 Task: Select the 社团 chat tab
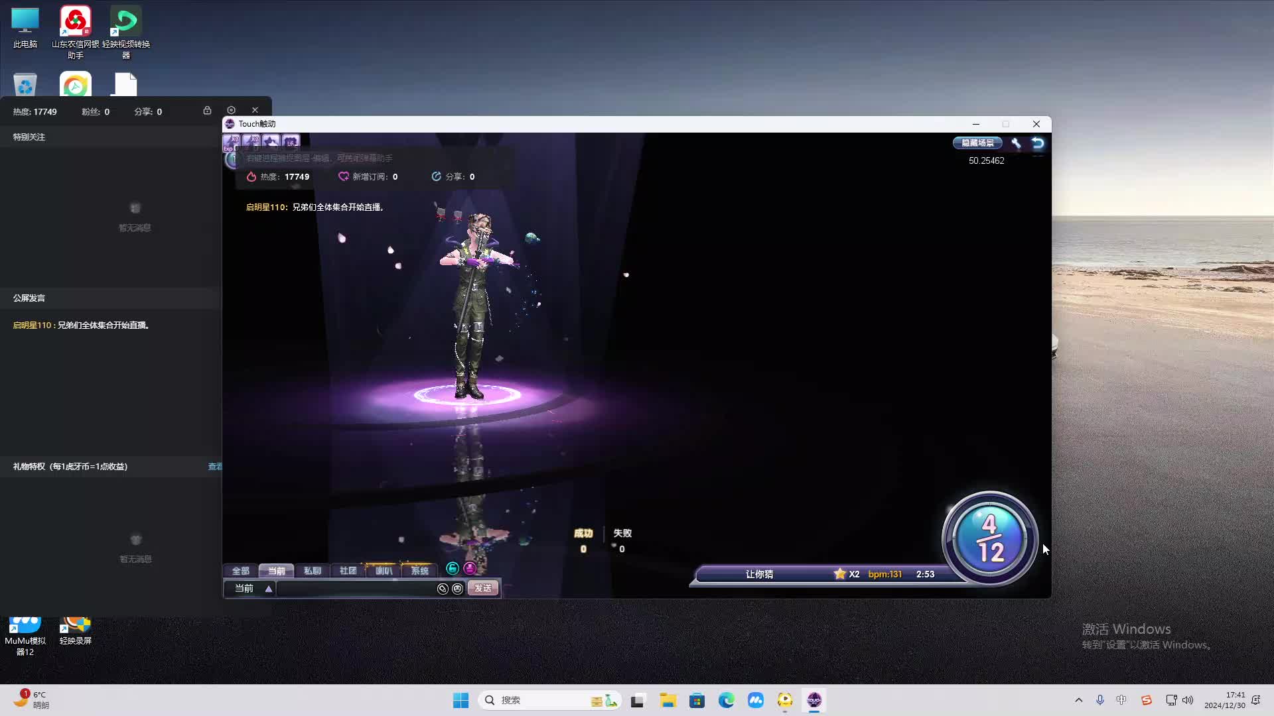click(x=348, y=571)
